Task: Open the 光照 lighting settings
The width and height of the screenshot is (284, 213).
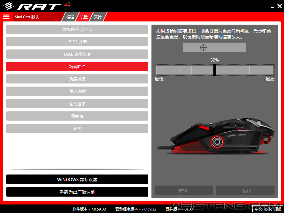Action: pos(77,128)
